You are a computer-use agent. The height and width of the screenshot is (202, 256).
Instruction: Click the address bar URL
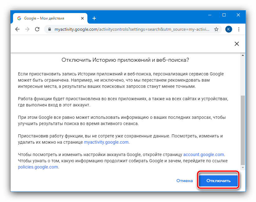click(132, 29)
